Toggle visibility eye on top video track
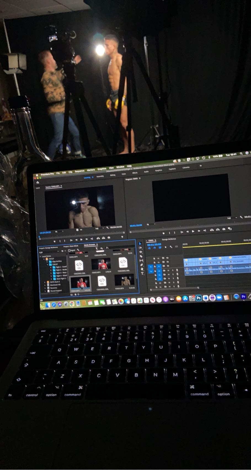The height and width of the screenshot is (470, 251). (x=167, y=258)
